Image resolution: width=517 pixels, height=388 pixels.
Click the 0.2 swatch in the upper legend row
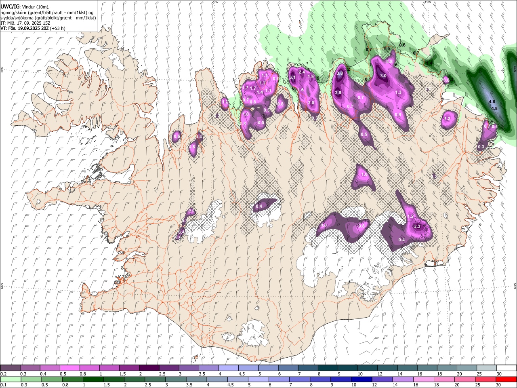coord(10,368)
